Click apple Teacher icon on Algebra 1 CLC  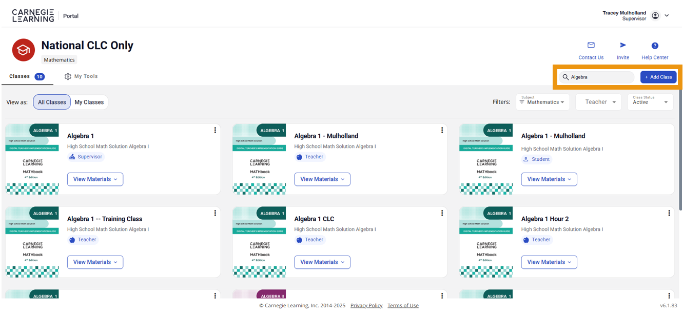click(x=299, y=240)
